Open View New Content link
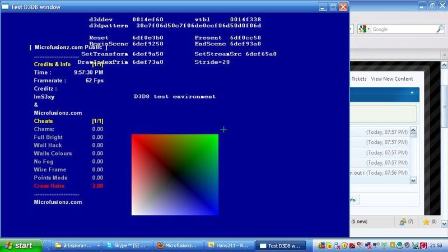Screen dimensions: 448x252 [x=391, y=79]
